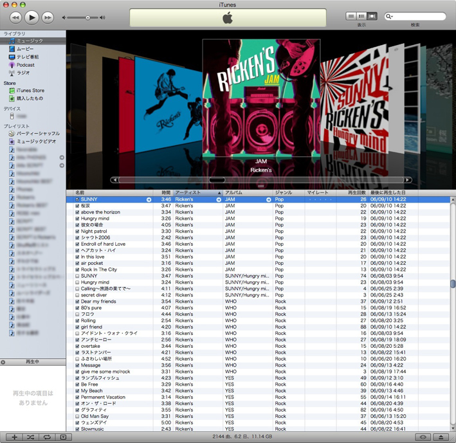This screenshot has width=456, height=443.
Task: Click the volume slider knob
Action: [87, 18]
